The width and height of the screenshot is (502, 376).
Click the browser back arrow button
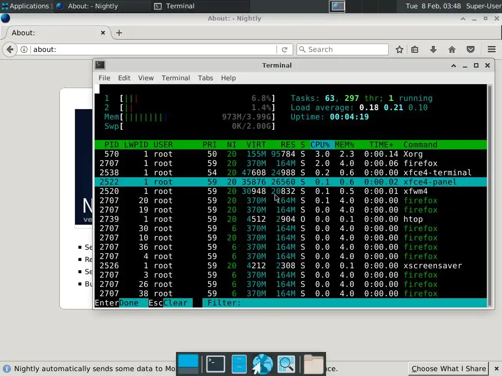pyautogui.click(x=10, y=49)
